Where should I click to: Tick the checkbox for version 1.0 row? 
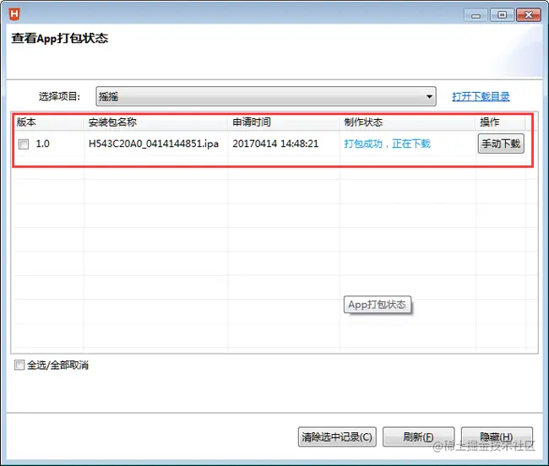(x=24, y=144)
